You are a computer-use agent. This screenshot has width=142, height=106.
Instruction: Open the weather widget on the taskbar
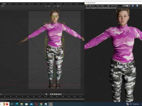point(133,104)
